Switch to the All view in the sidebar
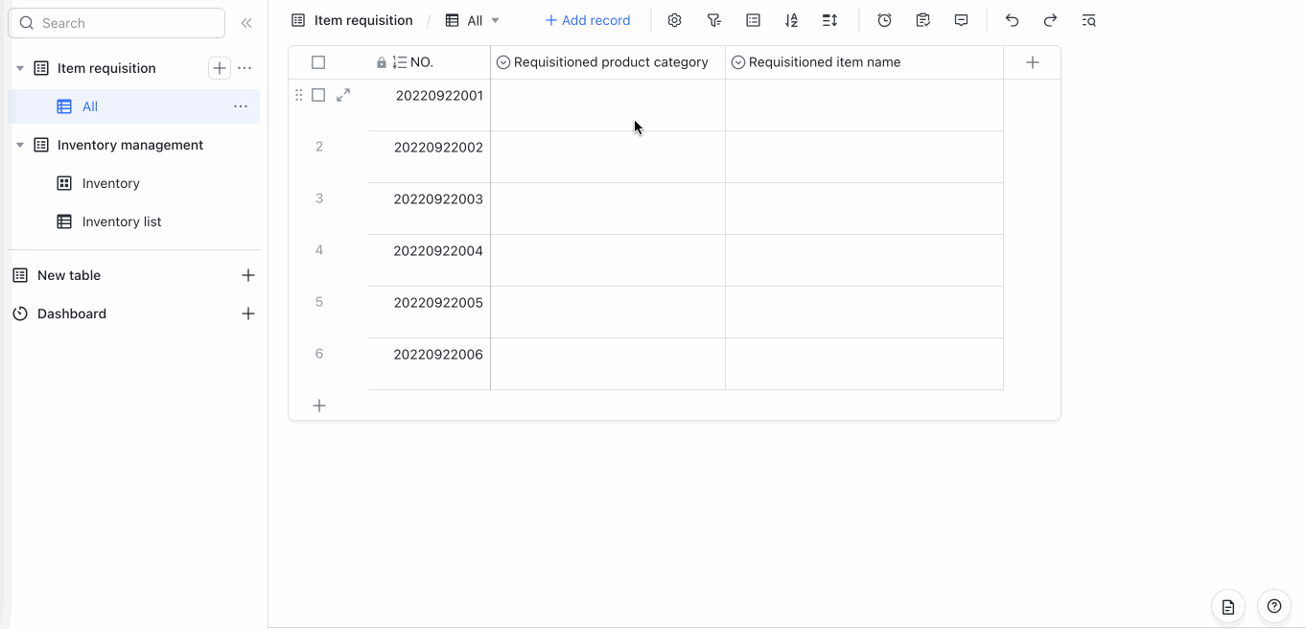Image resolution: width=1306 pixels, height=629 pixels. pyautogui.click(x=89, y=106)
